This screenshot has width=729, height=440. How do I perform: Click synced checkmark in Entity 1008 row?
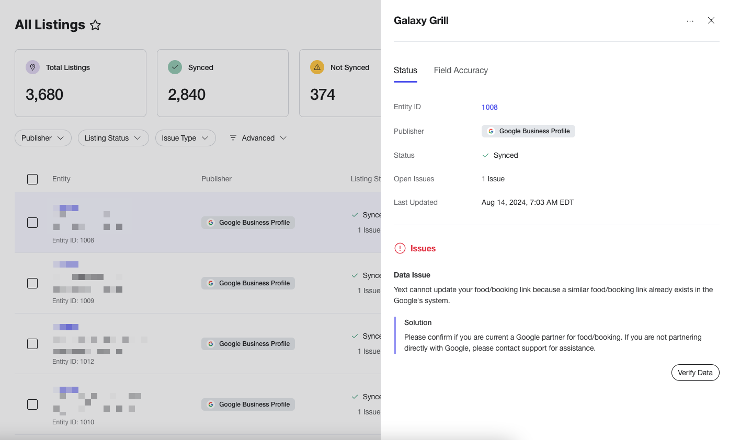click(x=355, y=215)
